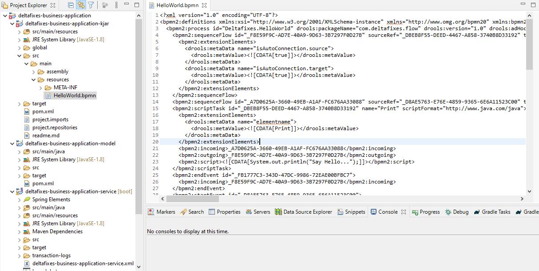Expand the Maven Dependencies node
Screen dimensions: 539x271
pyautogui.click(x=20, y=231)
